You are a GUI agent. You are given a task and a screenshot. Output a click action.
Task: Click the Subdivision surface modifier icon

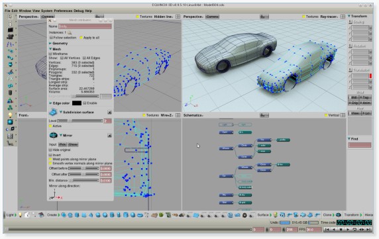pyautogui.click(x=53, y=113)
